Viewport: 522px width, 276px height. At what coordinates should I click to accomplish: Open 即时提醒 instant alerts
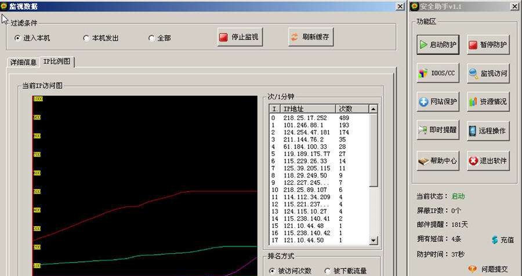click(438, 130)
